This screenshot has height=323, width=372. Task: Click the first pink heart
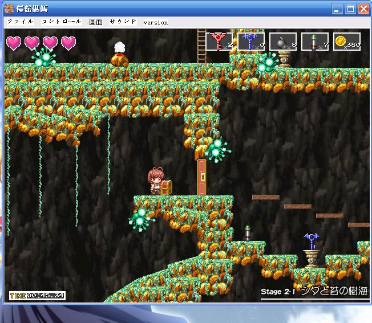pos(14,43)
